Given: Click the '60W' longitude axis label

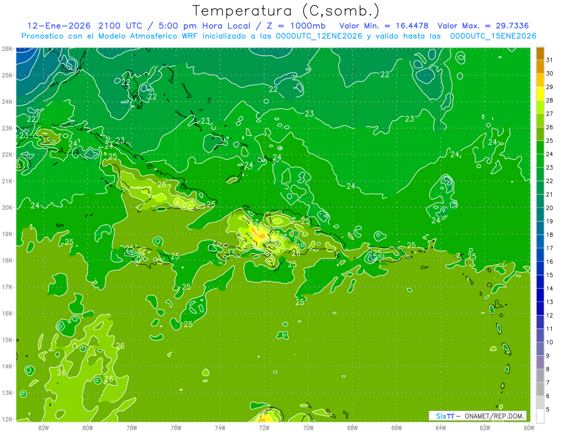Looking at the screenshot, I should point(529,427).
